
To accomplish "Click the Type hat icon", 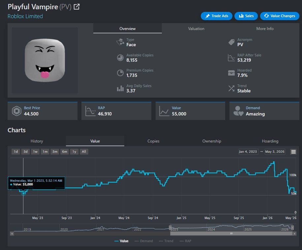I will [120, 42].
